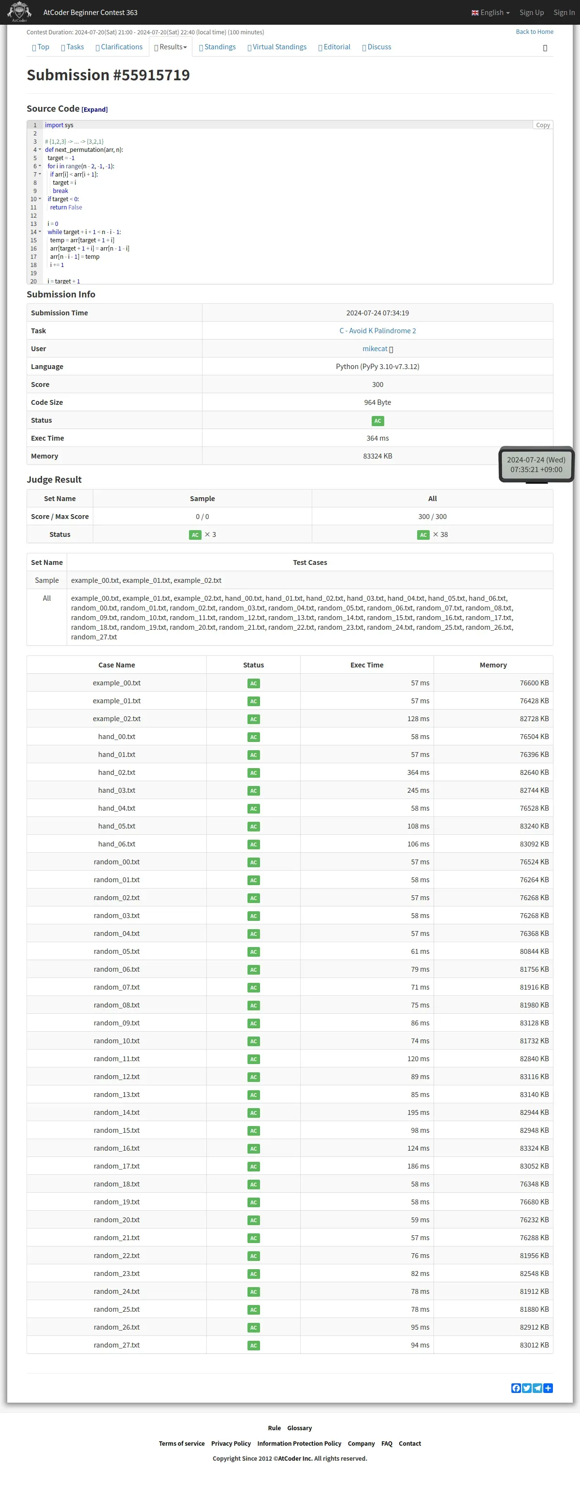The width and height of the screenshot is (580, 1511).
Task: Click the AC badge for hand_03.txt
Action: coord(253,790)
